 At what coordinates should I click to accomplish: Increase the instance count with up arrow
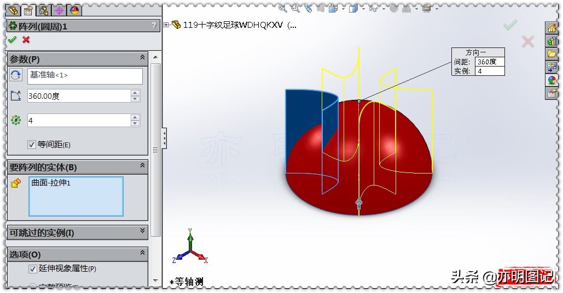135,117
